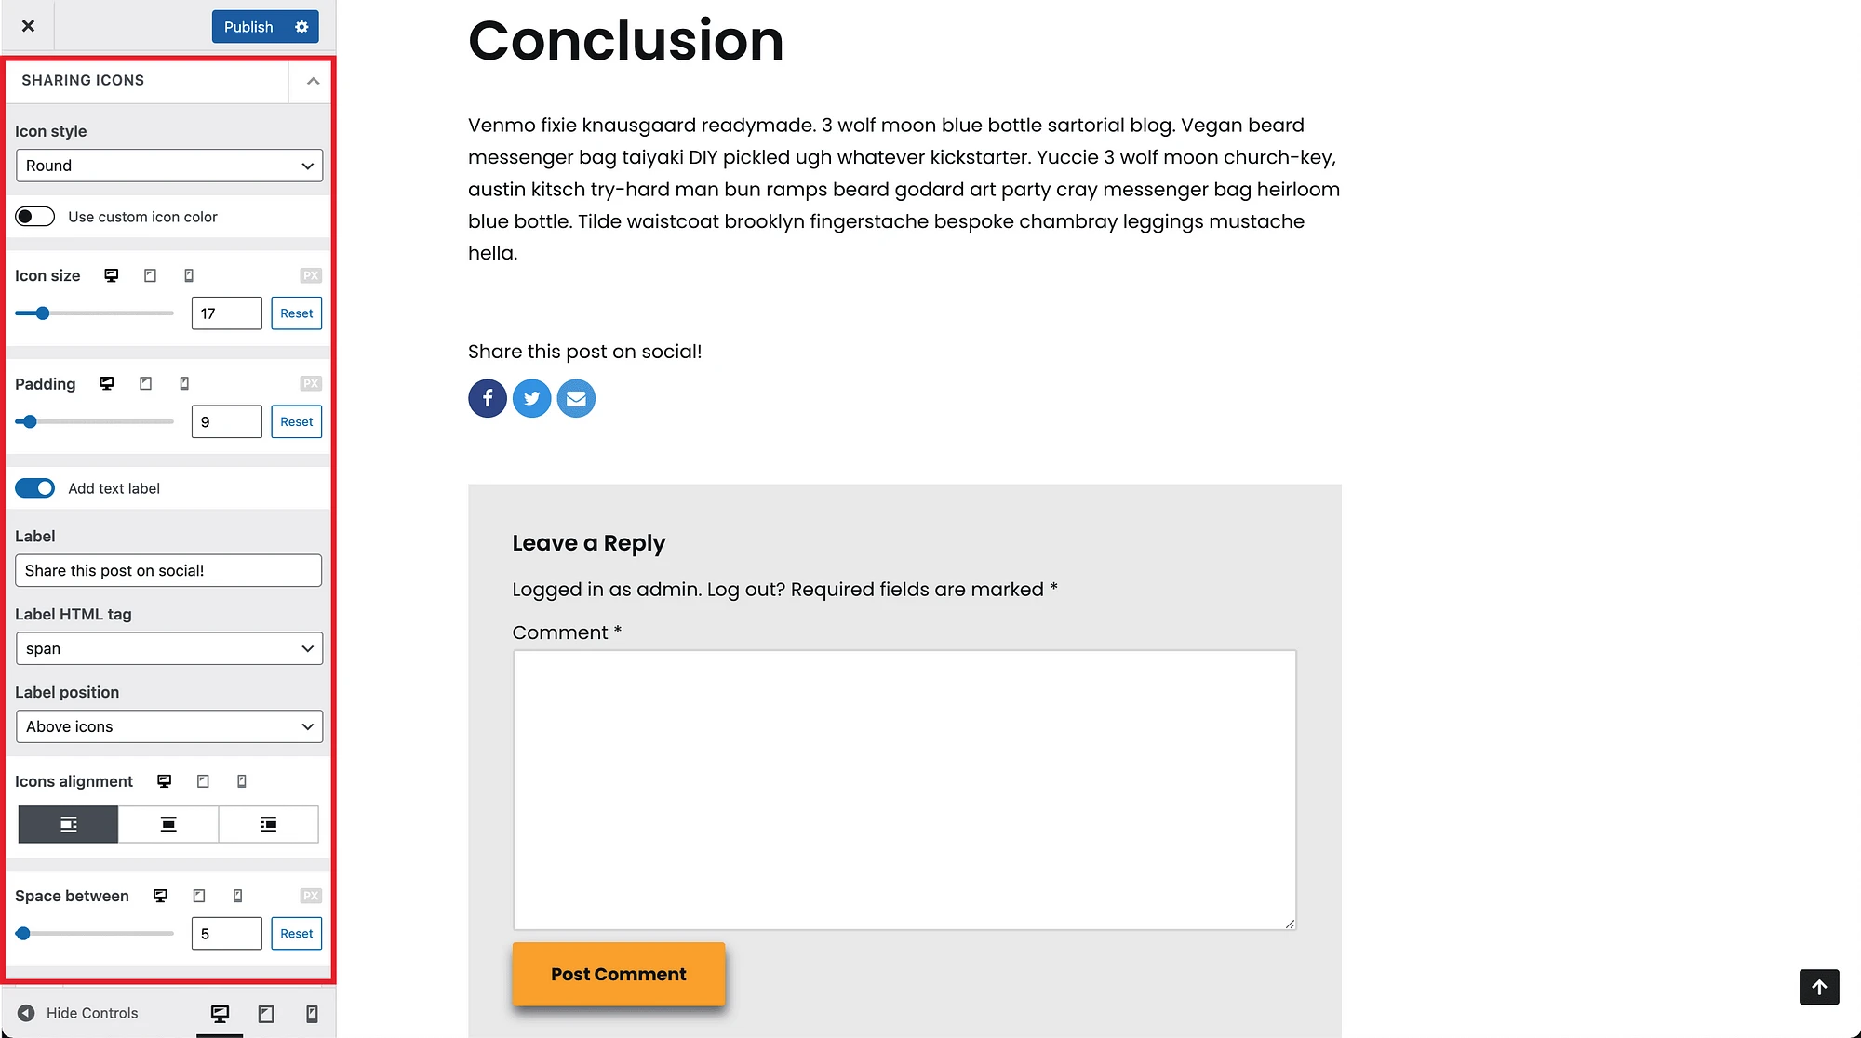Click the right-align icons alignment button

coord(268,824)
